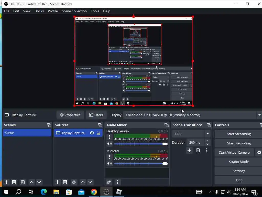
Task: Click the OBS Studio taskbar icon
Action: click(x=106, y=192)
